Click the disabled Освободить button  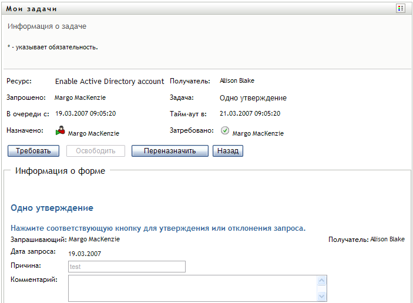pos(96,151)
